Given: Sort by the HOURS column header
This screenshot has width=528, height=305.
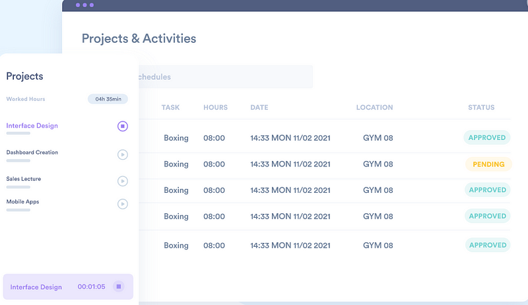Looking at the screenshot, I should pyautogui.click(x=215, y=108).
